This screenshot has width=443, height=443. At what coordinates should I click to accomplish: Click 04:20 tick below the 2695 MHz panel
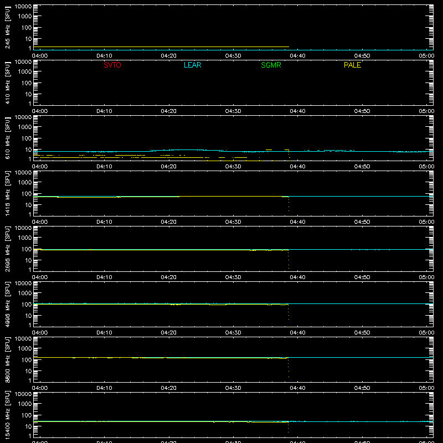coord(169,277)
